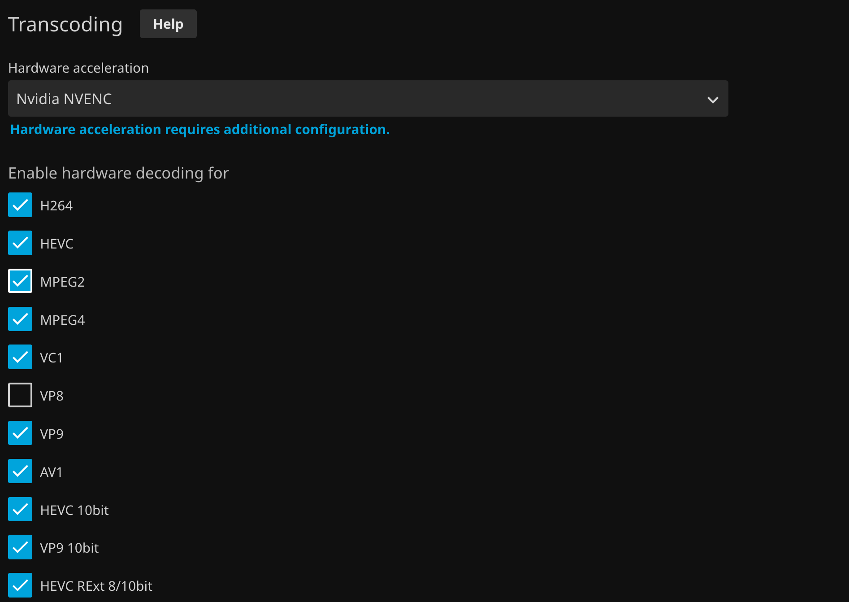The image size is (849, 602).
Task: Turn off VC1 decoding checkbox
Action: (20, 357)
